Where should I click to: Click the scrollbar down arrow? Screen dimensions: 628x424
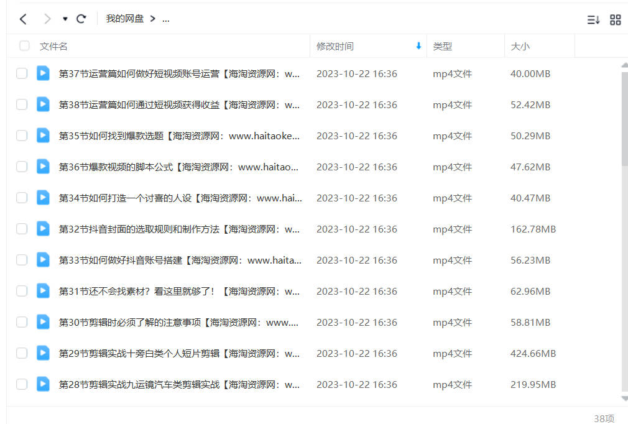[x=625, y=399]
